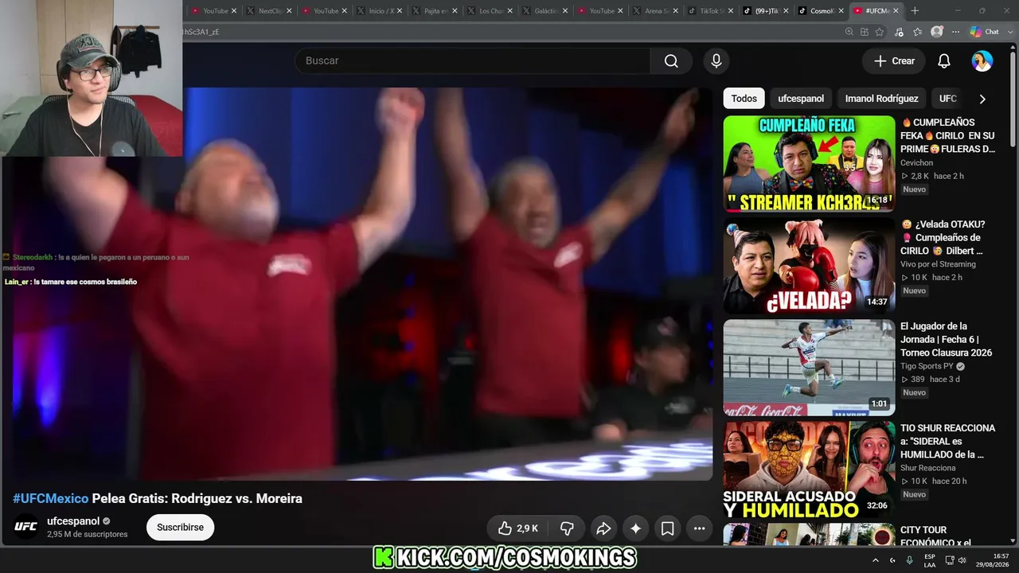Open the SIDERAL ACUSADO Y HUMILLADO thumbnail
This screenshot has height=573, width=1019.
click(x=809, y=470)
